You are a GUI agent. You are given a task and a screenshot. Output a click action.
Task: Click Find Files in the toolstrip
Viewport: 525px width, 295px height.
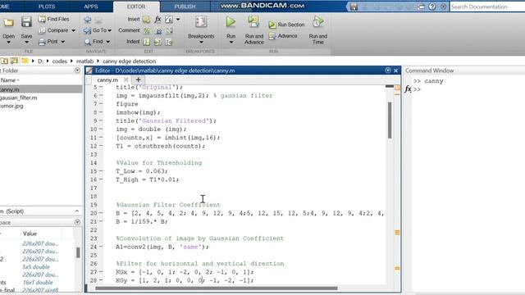click(53, 19)
